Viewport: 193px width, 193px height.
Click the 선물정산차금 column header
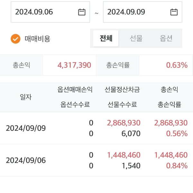[122, 90]
